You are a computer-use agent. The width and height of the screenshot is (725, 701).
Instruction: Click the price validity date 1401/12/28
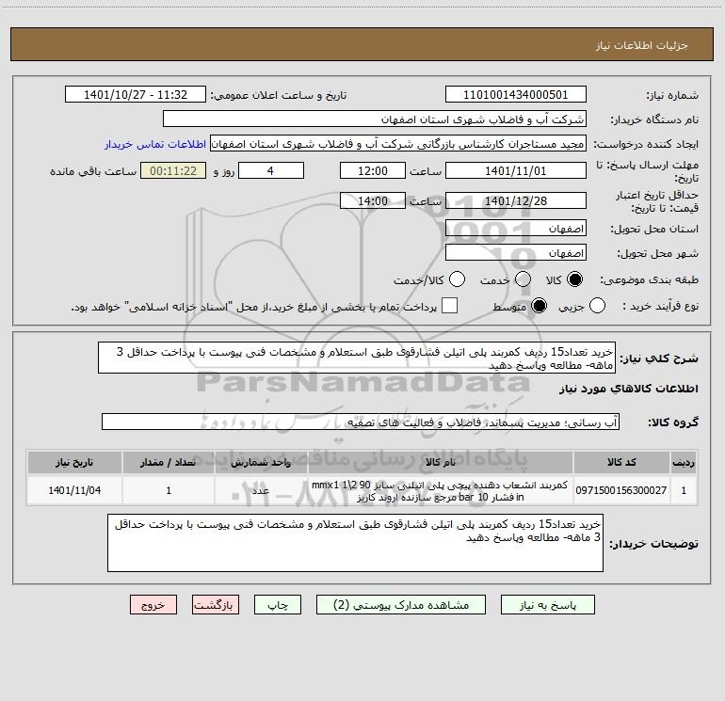tap(516, 200)
